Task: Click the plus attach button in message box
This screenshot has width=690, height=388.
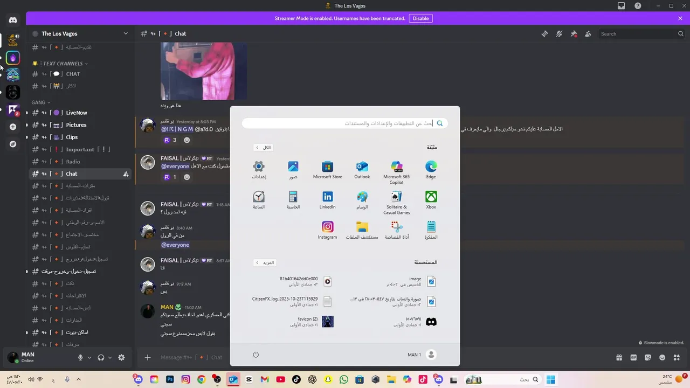Action: point(147,357)
